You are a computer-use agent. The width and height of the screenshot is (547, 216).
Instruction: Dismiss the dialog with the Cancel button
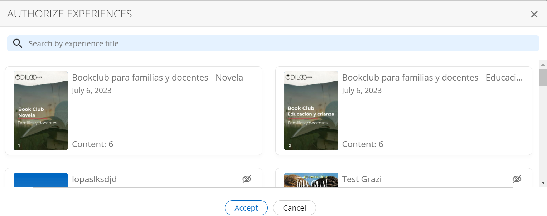(295, 208)
